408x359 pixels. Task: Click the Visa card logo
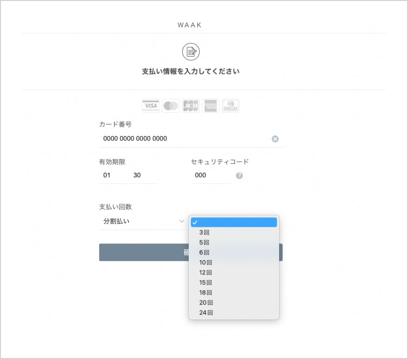(x=151, y=106)
